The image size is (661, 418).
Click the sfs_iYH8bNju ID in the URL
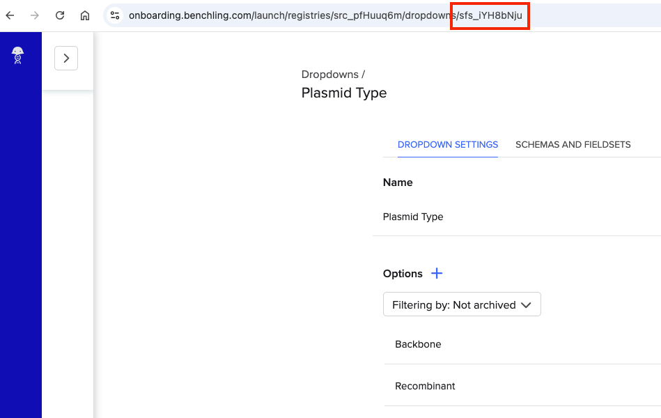point(490,15)
